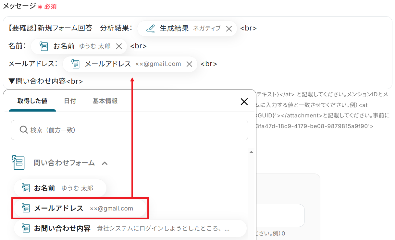Click the メールアドレス： label in the message

click(x=33, y=64)
